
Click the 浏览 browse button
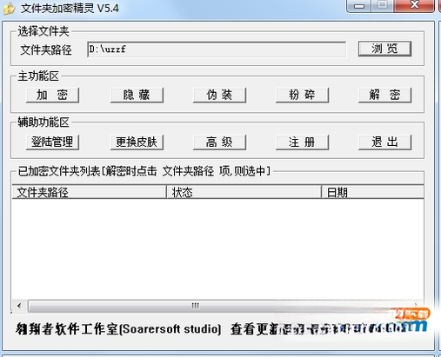[x=384, y=49]
